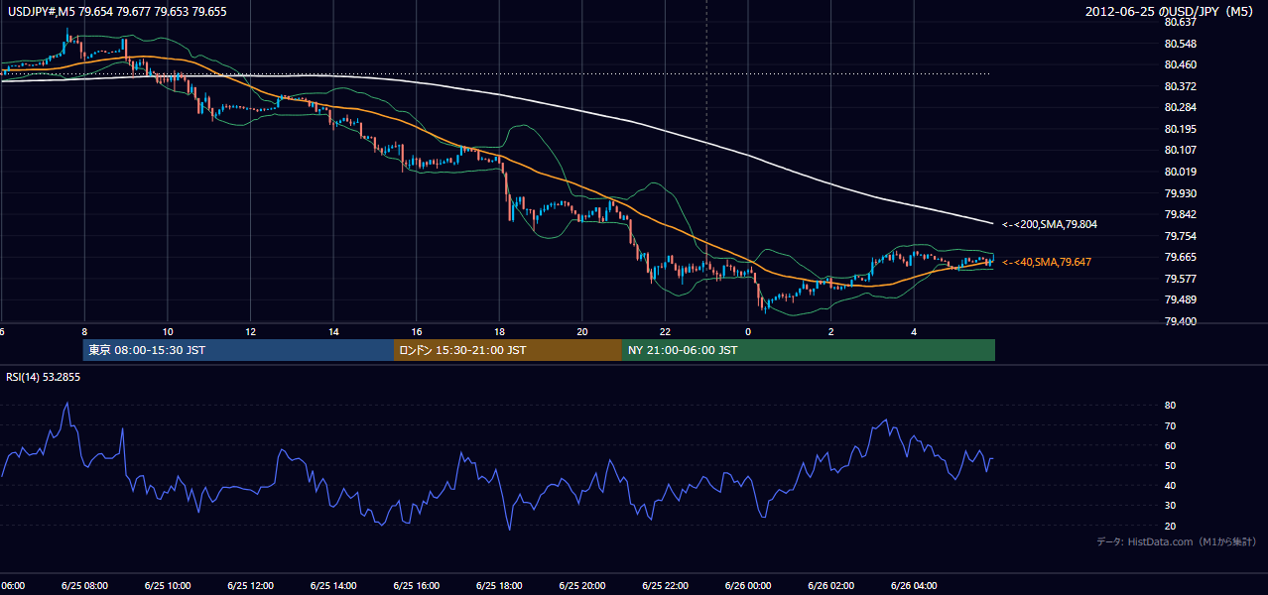
Task: Click the 79.665 price axis label
Action: tap(1179, 257)
